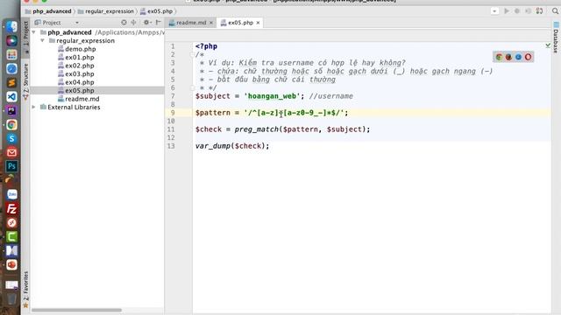Screen dimensions: 561x315
Task: Click the horizontal scrollbar in Project panel
Action: click(76, 310)
